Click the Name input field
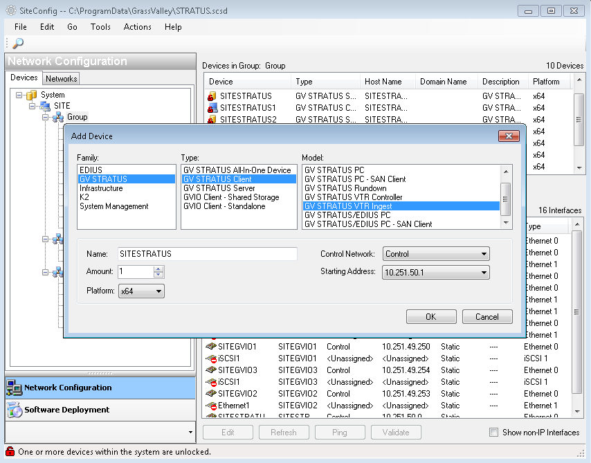 (x=208, y=254)
